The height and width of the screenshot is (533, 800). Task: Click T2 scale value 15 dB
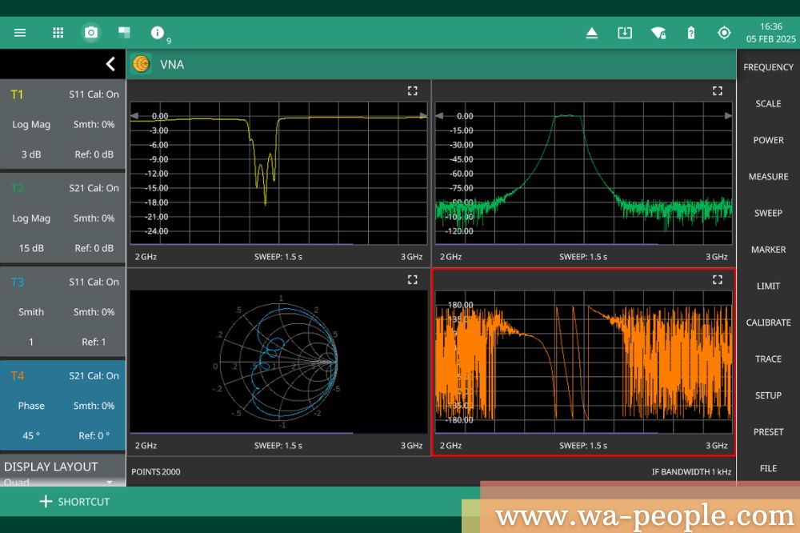click(31, 248)
